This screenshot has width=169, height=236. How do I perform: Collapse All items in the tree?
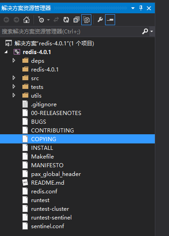(x=76, y=20)
